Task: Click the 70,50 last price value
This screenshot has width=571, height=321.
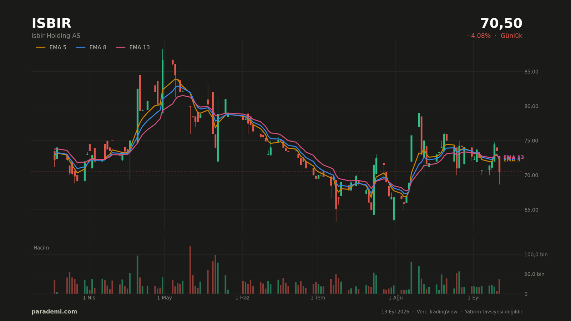Action: click(501, 24)
